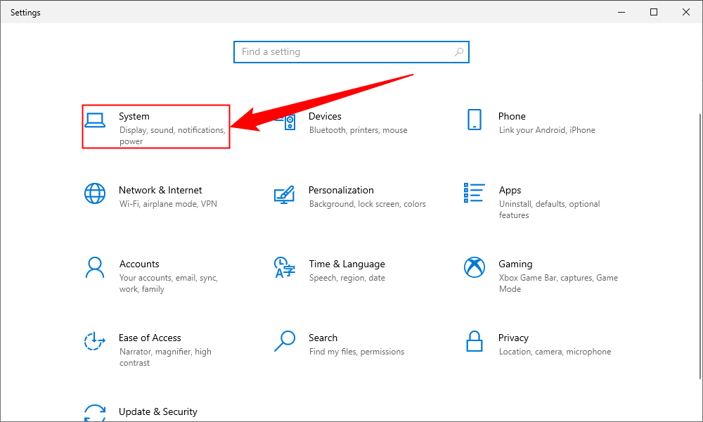Open the System laptop icon
This screenshot has width=703, height=422.
coord(95,120)
